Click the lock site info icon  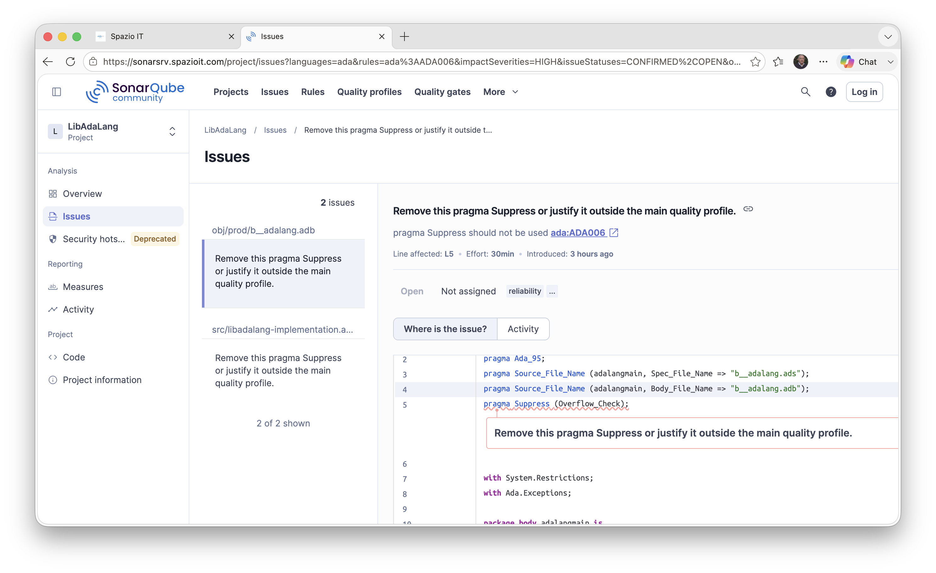tap(93, 62)
